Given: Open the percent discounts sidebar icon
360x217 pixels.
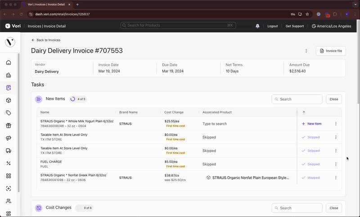Looking at the screenshot, I should pos(9,164).
